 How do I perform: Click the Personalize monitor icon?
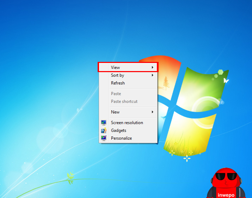click(104, 138)
